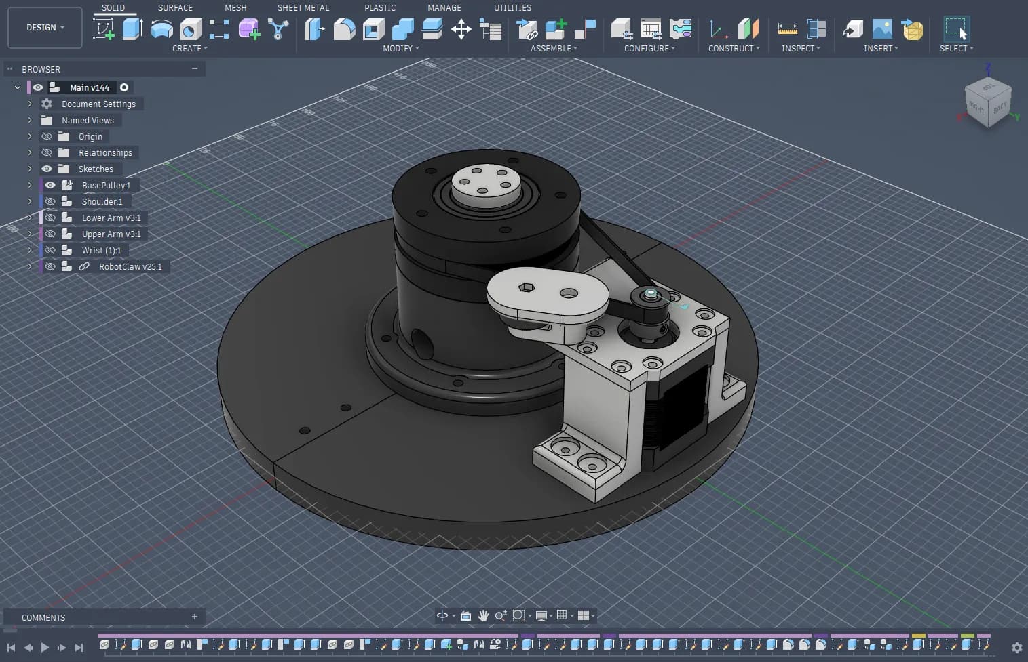Add a comment with the plus button

[195, 617]
